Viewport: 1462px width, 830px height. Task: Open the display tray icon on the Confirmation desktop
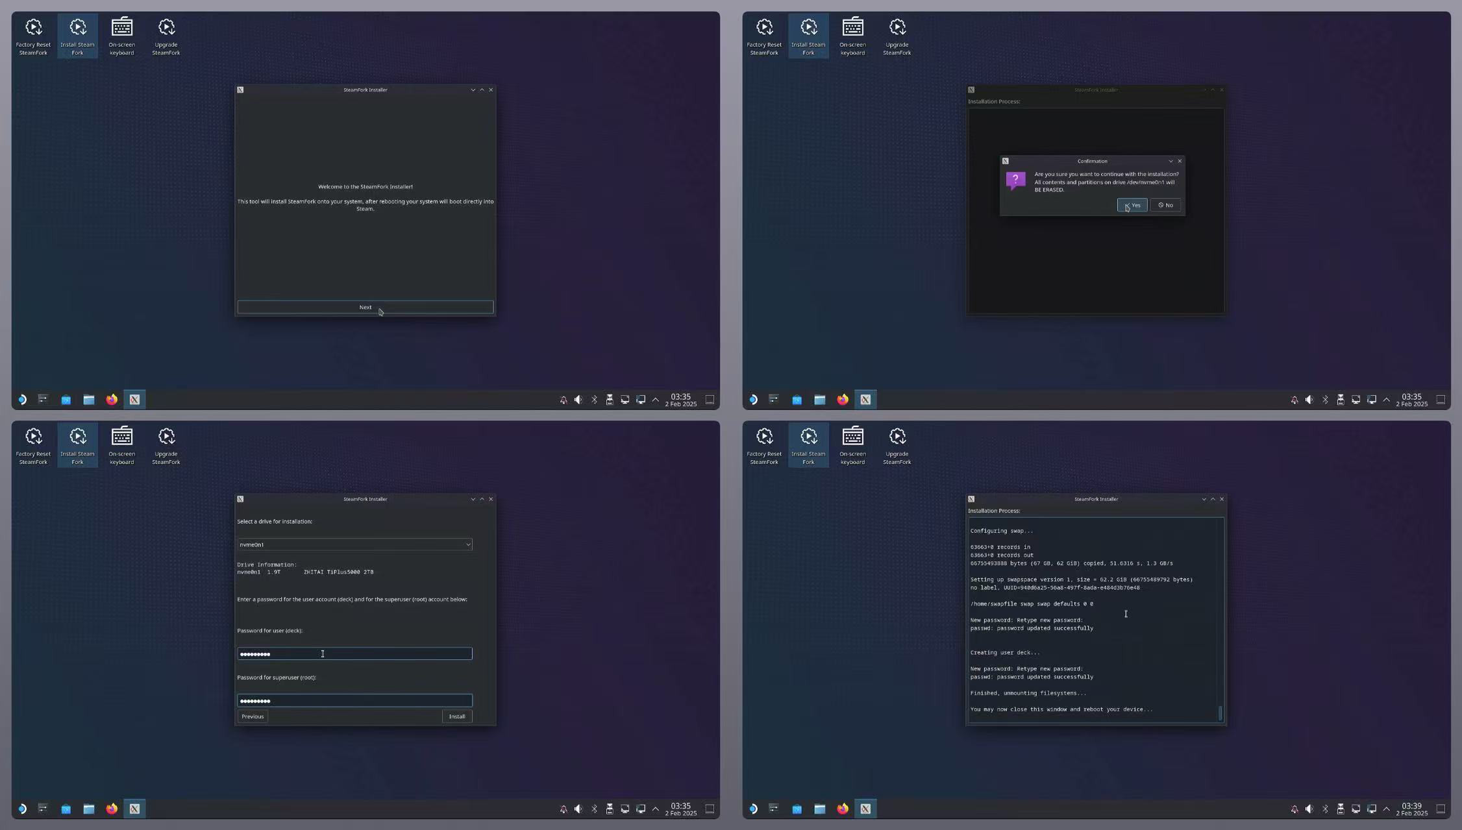point(1356,400)
